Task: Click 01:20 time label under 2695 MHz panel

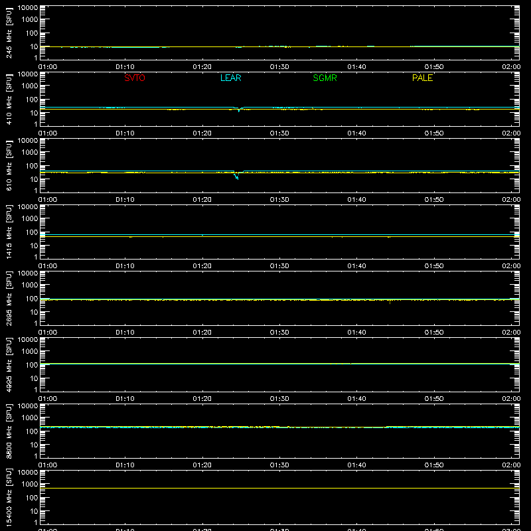Action: (202, 333)
